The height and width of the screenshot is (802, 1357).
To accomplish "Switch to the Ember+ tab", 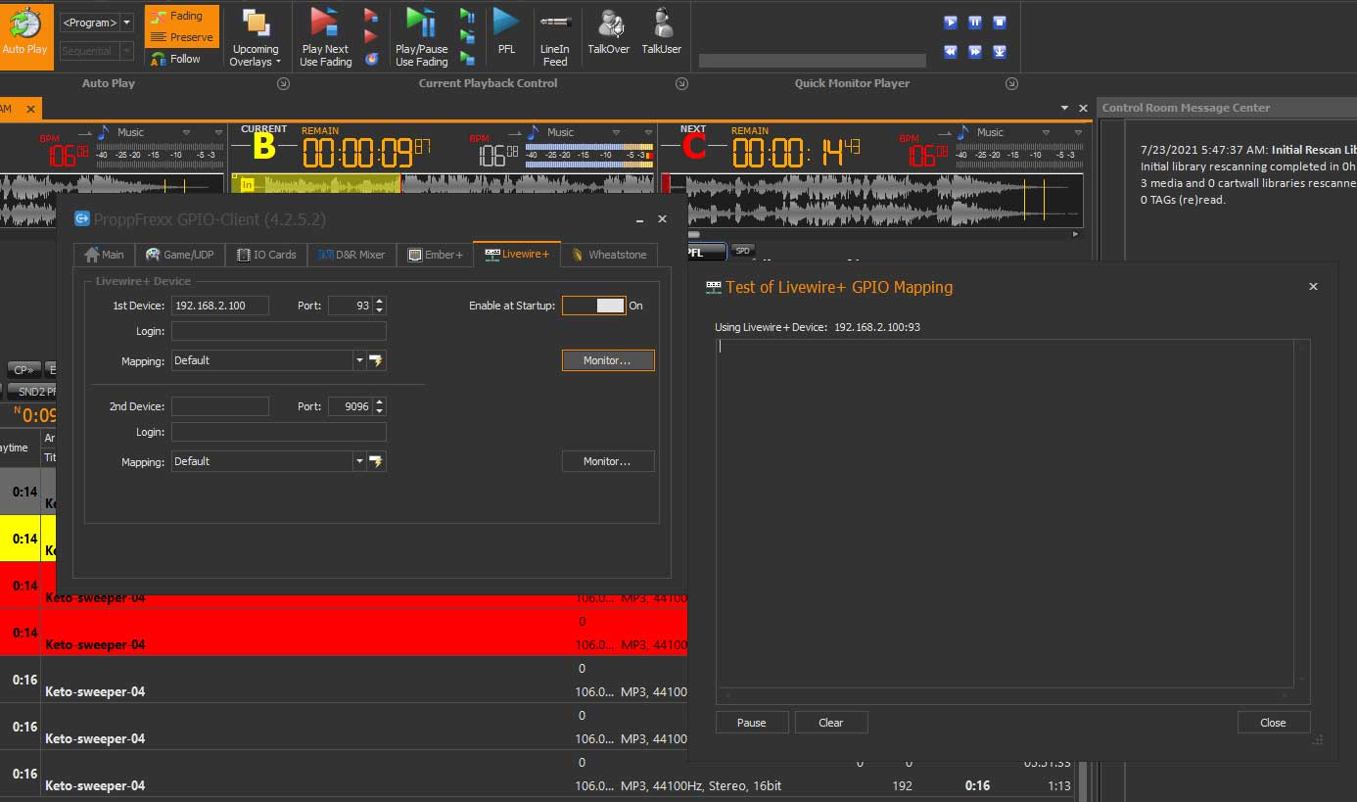I will click(435, 255).
